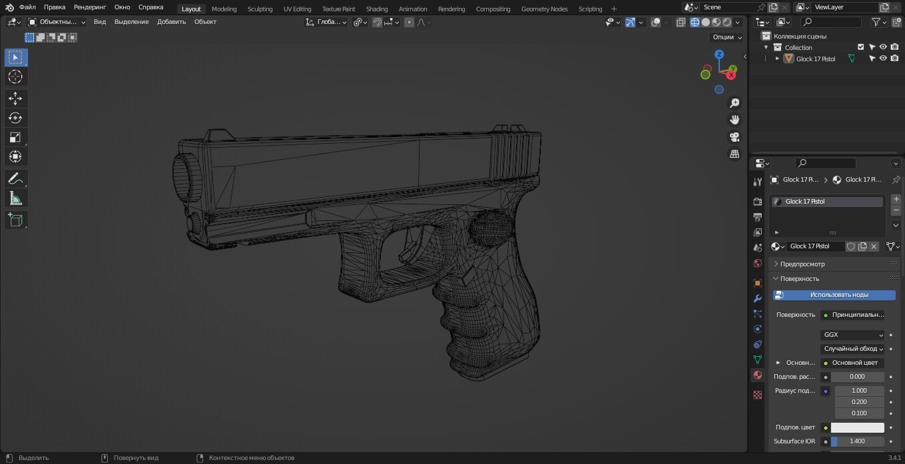Click the subsurface color white swatch
905x464 pixels.
click(x=858, y=427)
